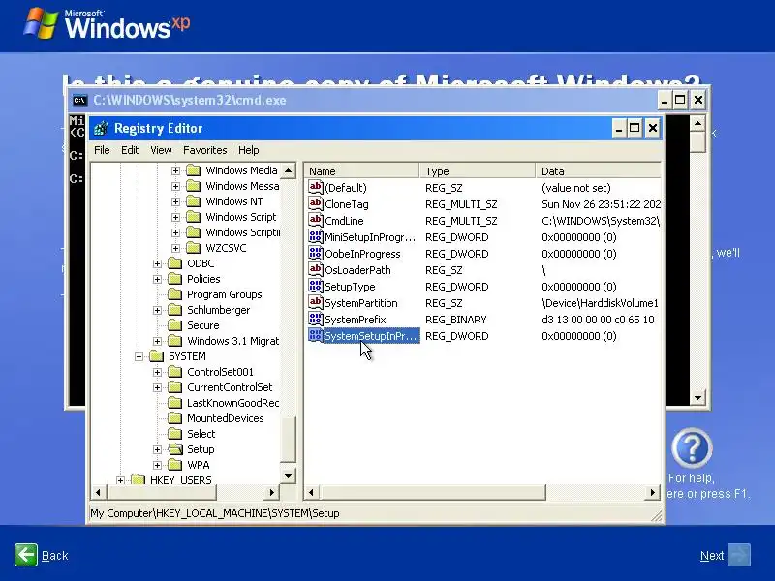
Task: Click the Windows Media folder icon
Action: click(193, 170)
